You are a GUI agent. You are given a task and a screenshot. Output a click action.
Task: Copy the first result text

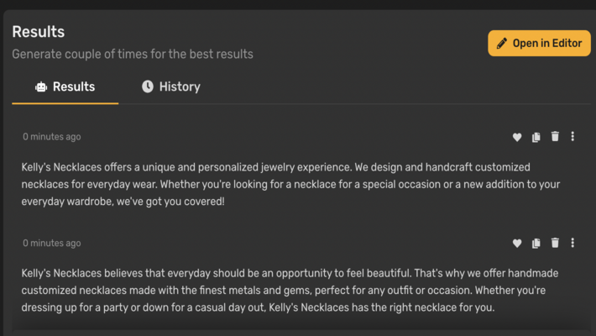536,137
